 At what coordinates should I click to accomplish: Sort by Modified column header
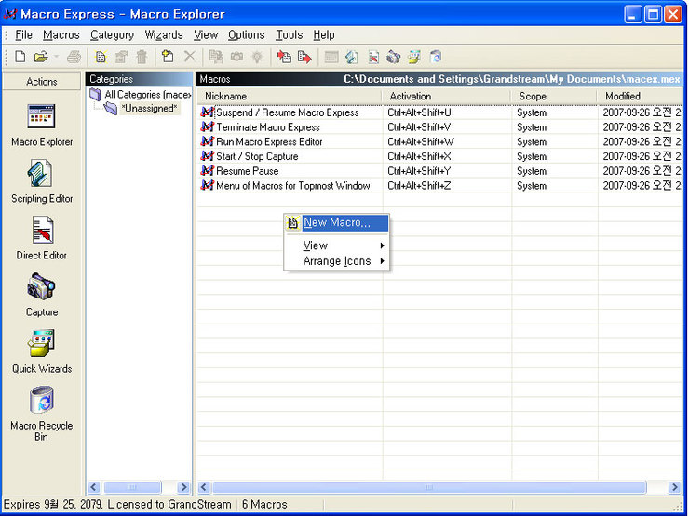(640, 96)
